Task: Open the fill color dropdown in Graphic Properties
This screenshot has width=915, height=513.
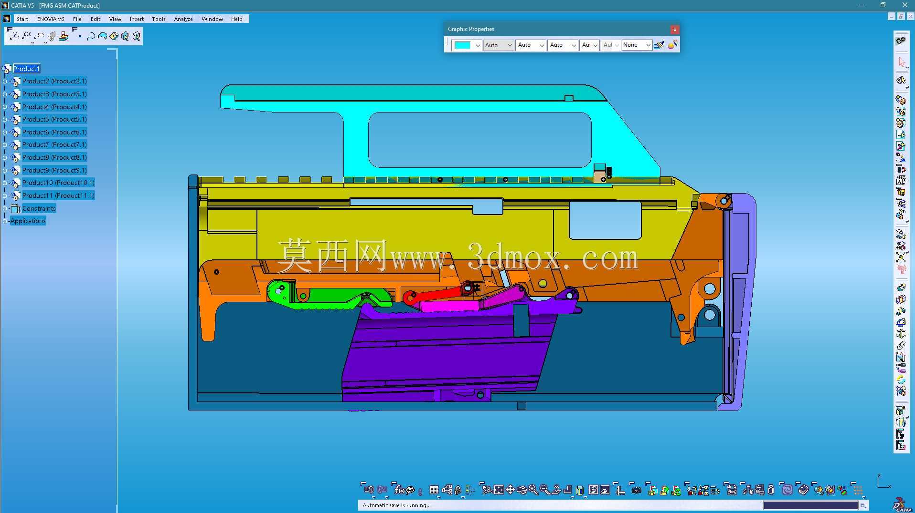Action: click(x=478, y=45)
